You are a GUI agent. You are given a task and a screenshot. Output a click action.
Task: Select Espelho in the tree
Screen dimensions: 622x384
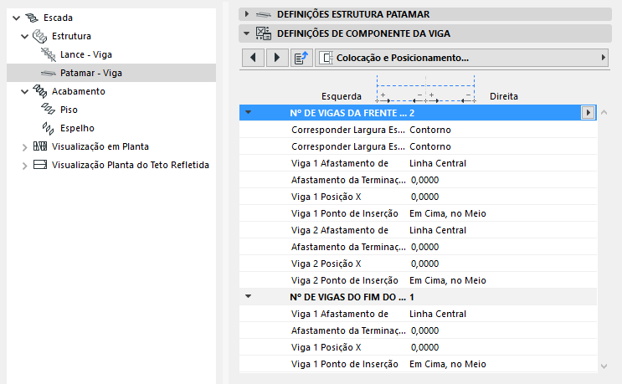[77, 128]
